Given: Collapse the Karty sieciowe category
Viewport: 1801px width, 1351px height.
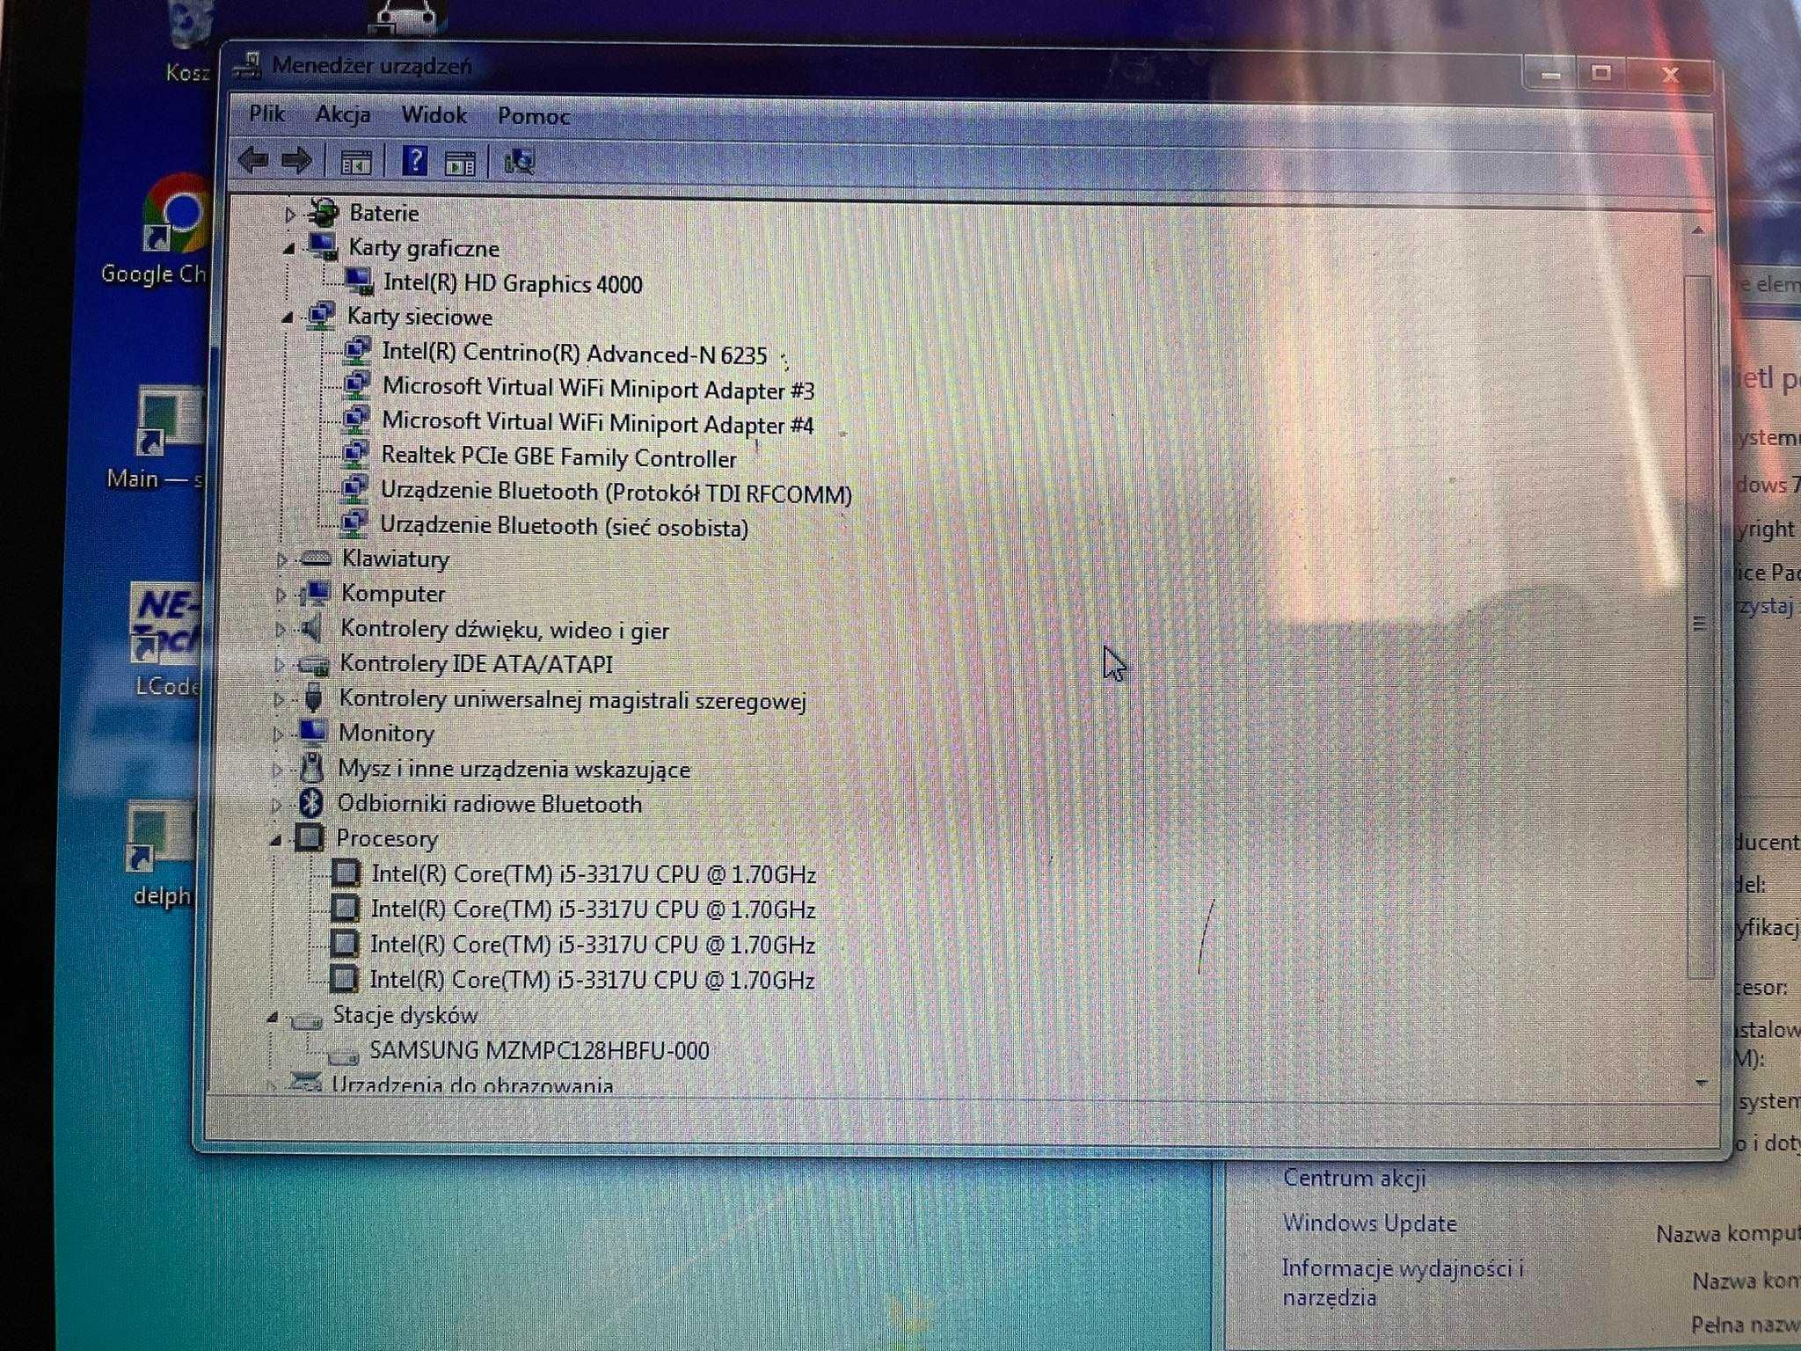Looking at the screenshot, I should [287, 318].
